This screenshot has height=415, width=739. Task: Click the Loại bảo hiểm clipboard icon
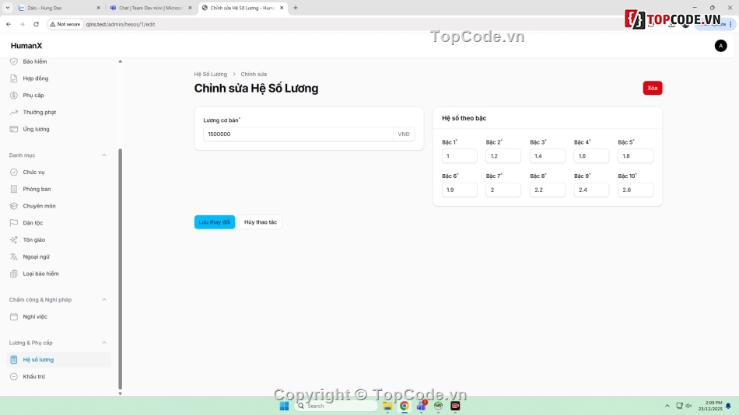click(x=14, y=274)
